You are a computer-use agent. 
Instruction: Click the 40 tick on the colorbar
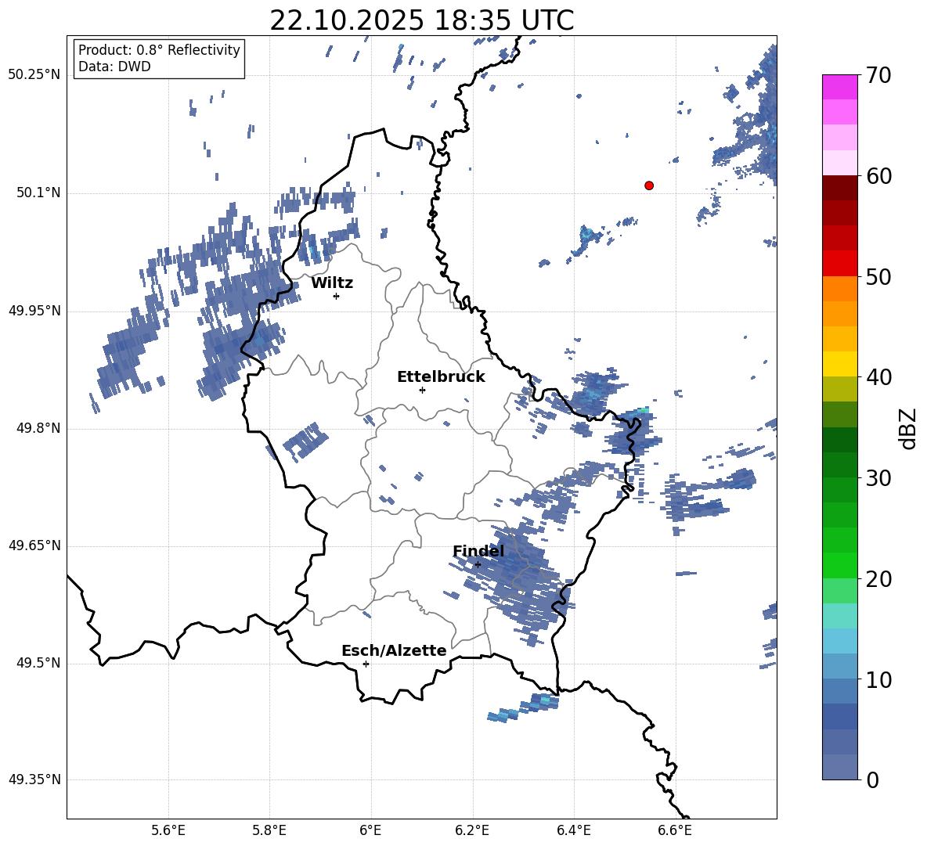tap(878, 377)
